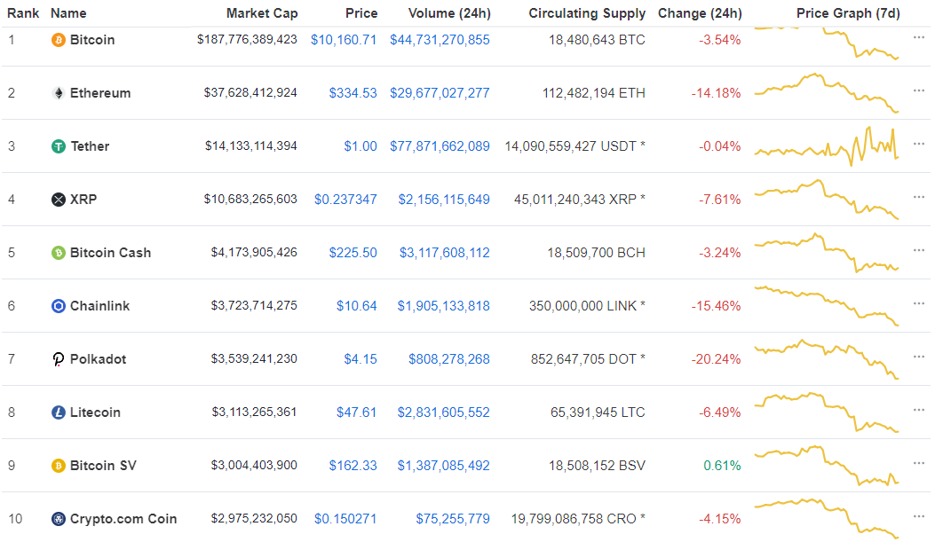View Tether's 7-day price graph
943x542 pixels.
[827, 146]
